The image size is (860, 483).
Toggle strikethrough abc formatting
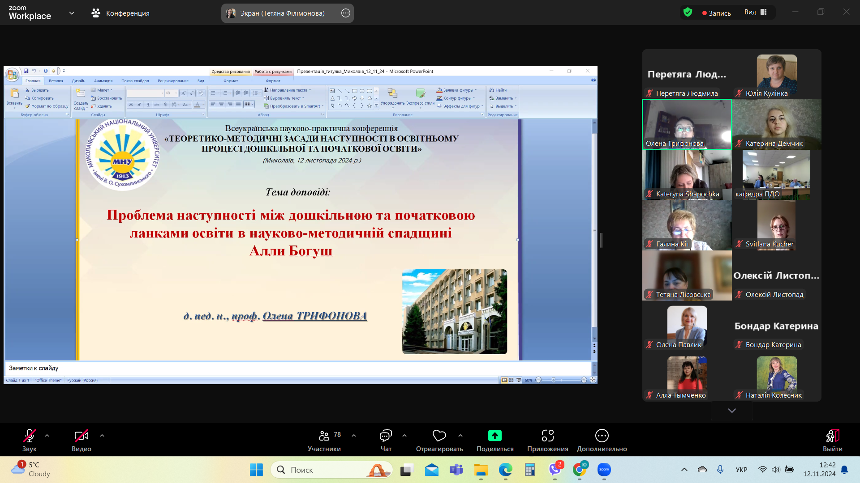coord(156,104)
